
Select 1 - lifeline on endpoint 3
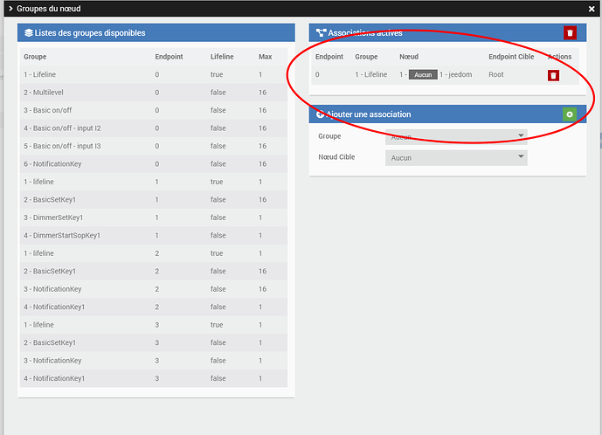coord(154,325)
